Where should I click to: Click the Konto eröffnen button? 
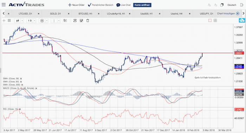(142, 5)
